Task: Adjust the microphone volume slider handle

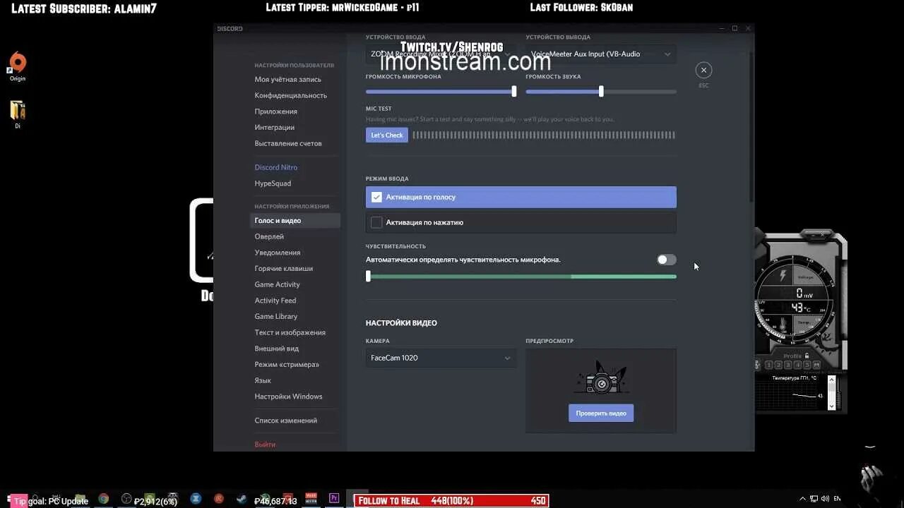Action: (x=514, y=92)
